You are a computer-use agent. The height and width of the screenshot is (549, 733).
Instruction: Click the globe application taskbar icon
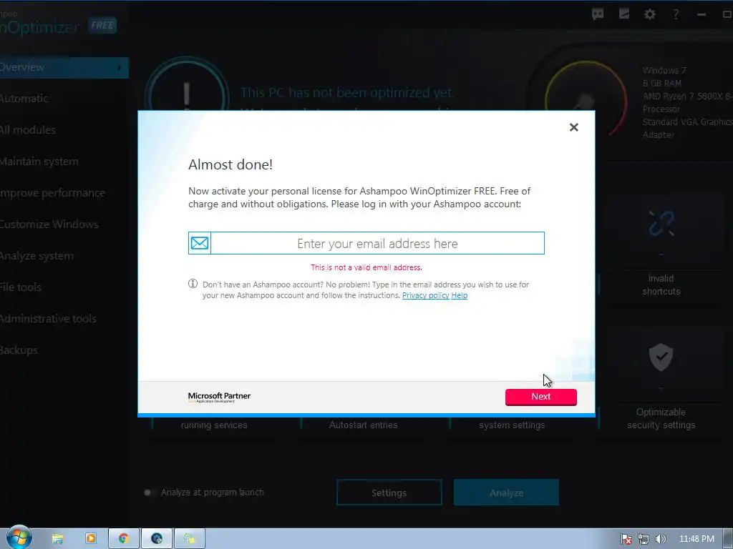[157, 539]
